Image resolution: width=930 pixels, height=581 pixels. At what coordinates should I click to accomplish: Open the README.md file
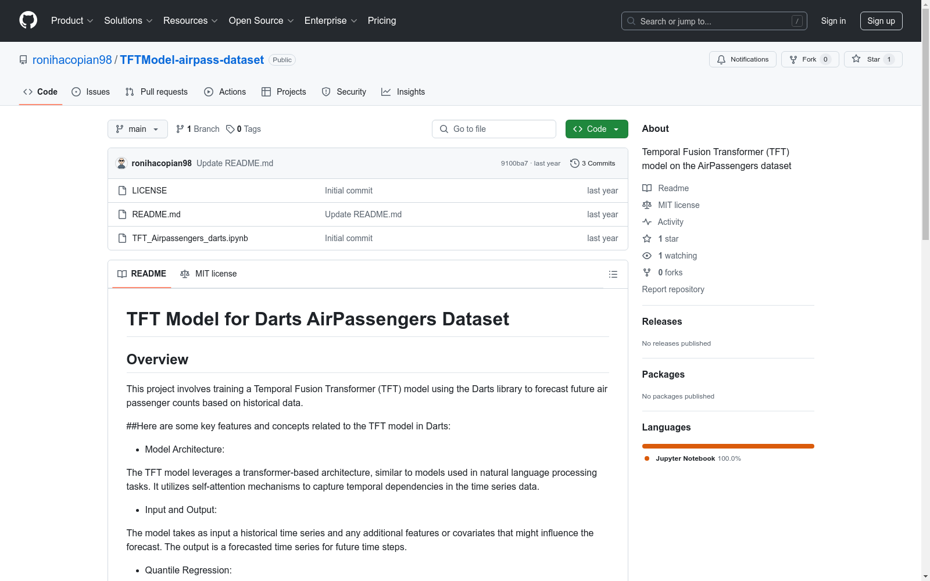156,214
